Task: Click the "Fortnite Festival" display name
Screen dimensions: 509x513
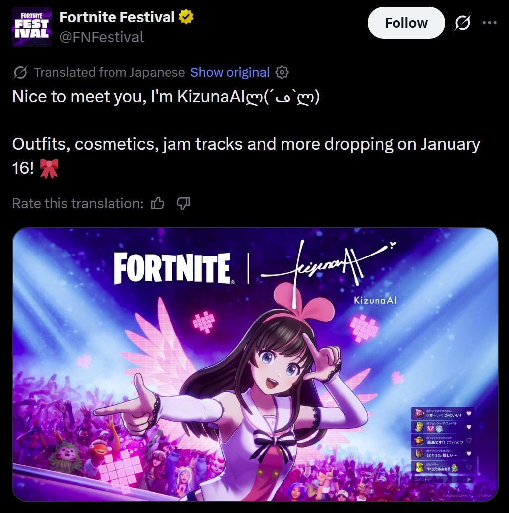Action: click(x=117, y=17)
